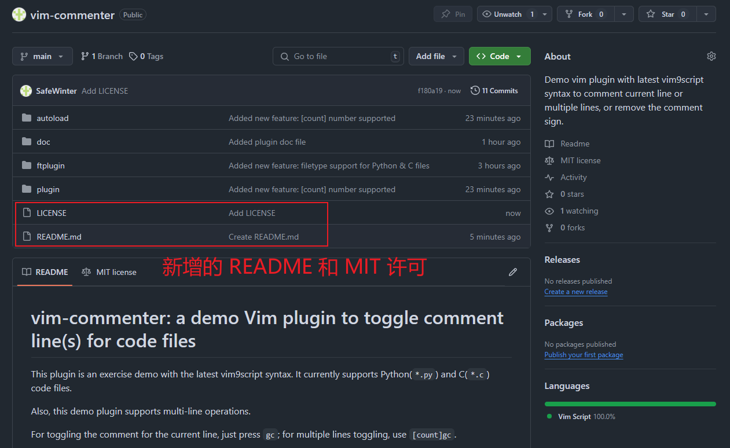This screenshot has height=448, width=730.
Task: Click the LICENSE file icon
Action: (x=27, y=213)
